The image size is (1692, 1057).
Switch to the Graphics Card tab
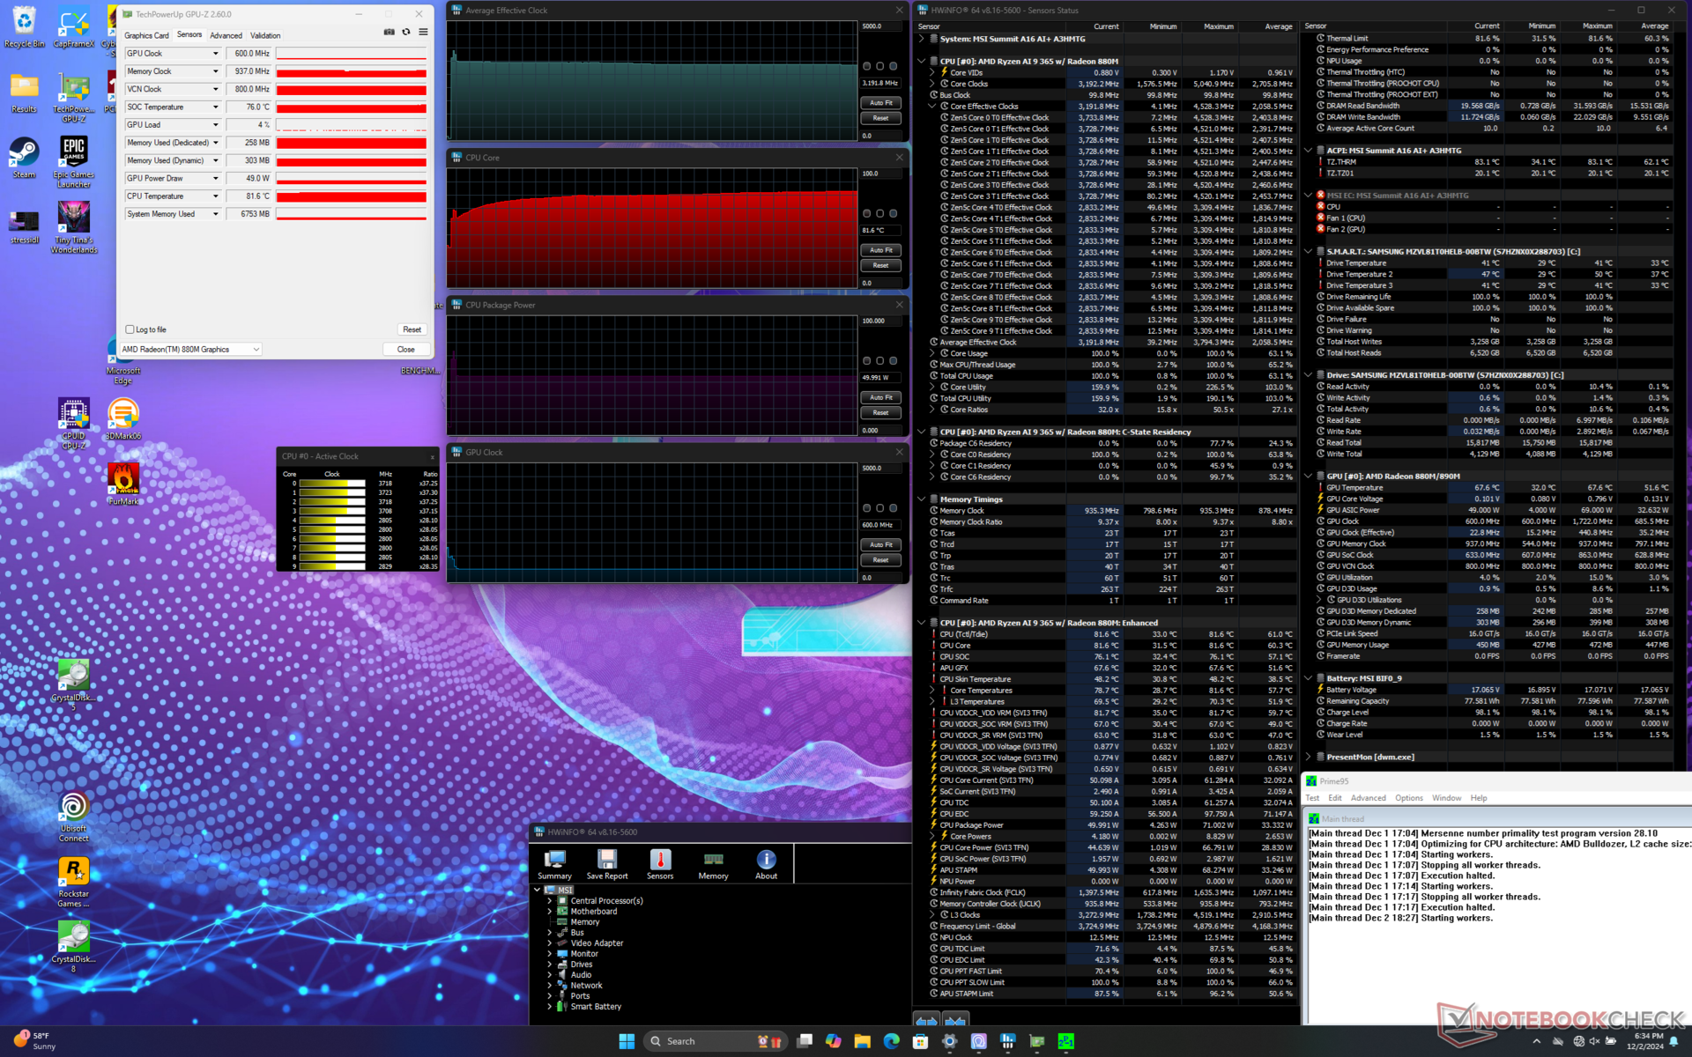click(x=146, y=35)
